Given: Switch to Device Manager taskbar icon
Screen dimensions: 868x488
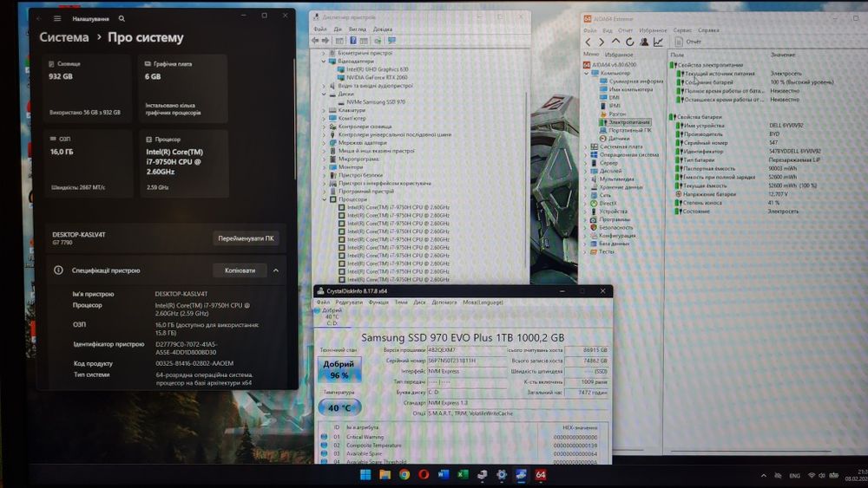Looking at the screenshot, I should point(482,474).
